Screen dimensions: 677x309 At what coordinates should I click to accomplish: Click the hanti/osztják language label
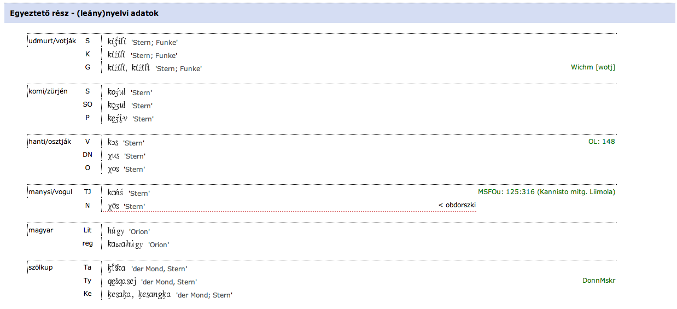(50, 142)
